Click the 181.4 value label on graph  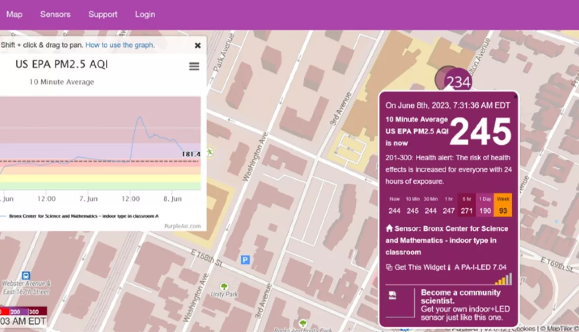point(191,154)
